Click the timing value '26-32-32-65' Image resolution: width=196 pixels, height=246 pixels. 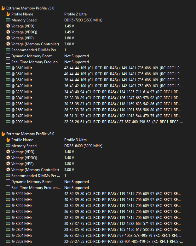tap(74, 235)
